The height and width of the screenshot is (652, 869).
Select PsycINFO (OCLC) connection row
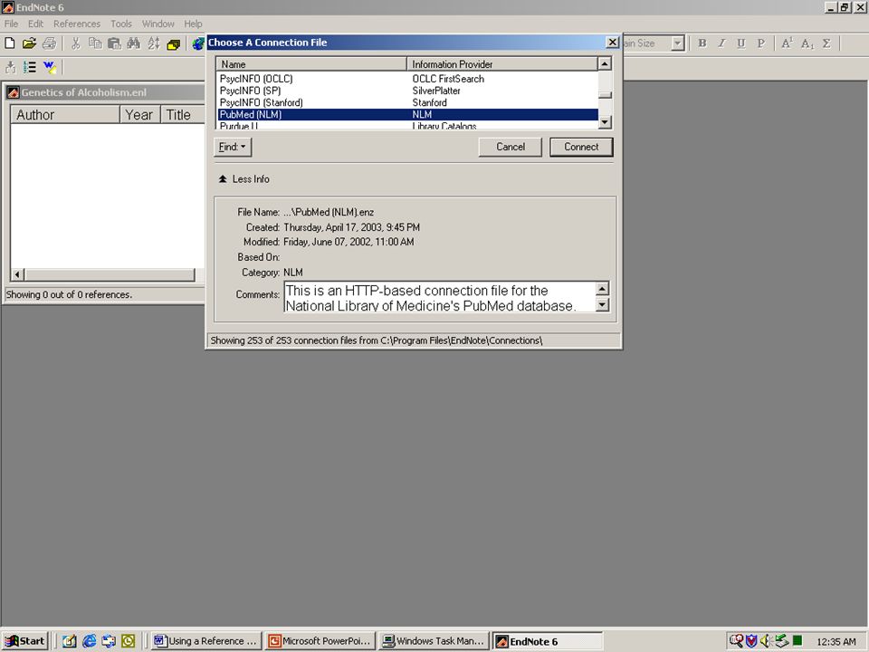tap(408, 79)
